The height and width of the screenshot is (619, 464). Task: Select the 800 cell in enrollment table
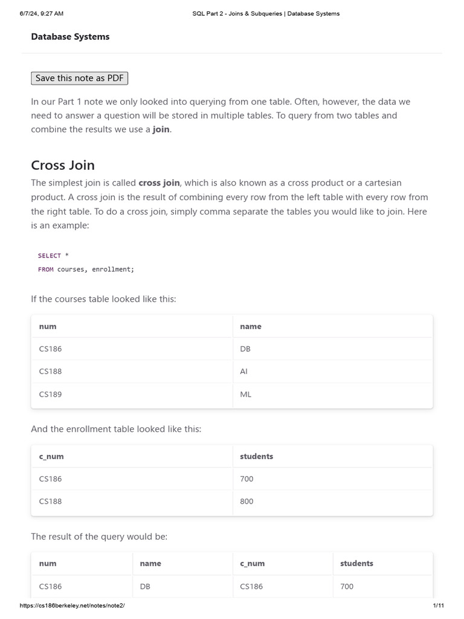click(x=246, y=501)
